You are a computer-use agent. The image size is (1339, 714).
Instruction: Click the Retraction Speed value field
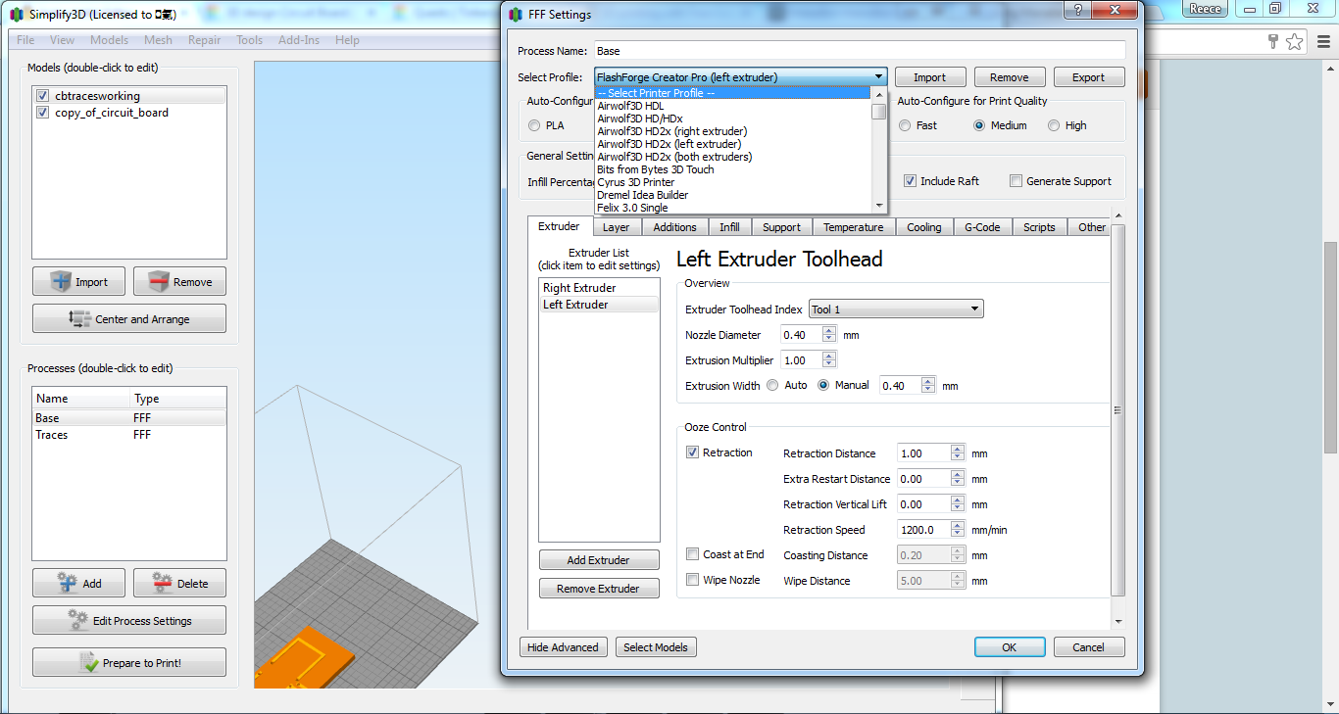click(923, 530)
